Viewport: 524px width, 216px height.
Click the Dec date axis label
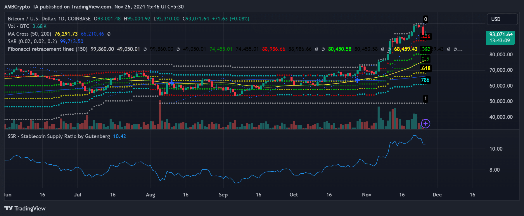[437, 195]
